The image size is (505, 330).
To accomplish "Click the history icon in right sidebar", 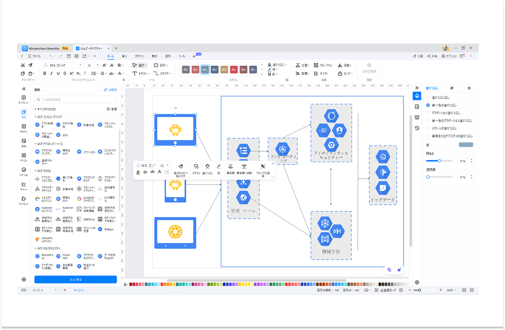I will (417, 128).
